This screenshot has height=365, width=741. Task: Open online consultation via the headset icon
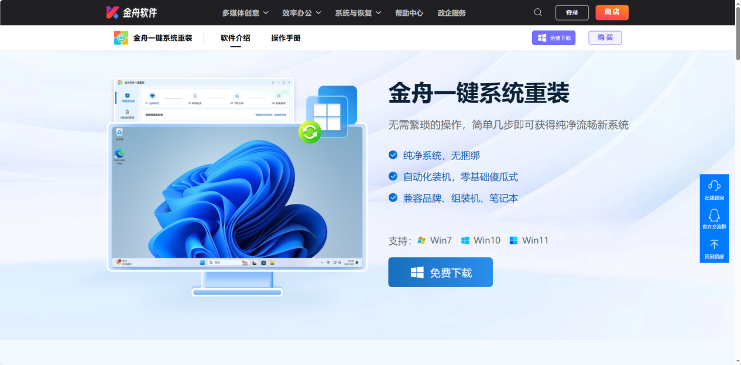(714, 186)
